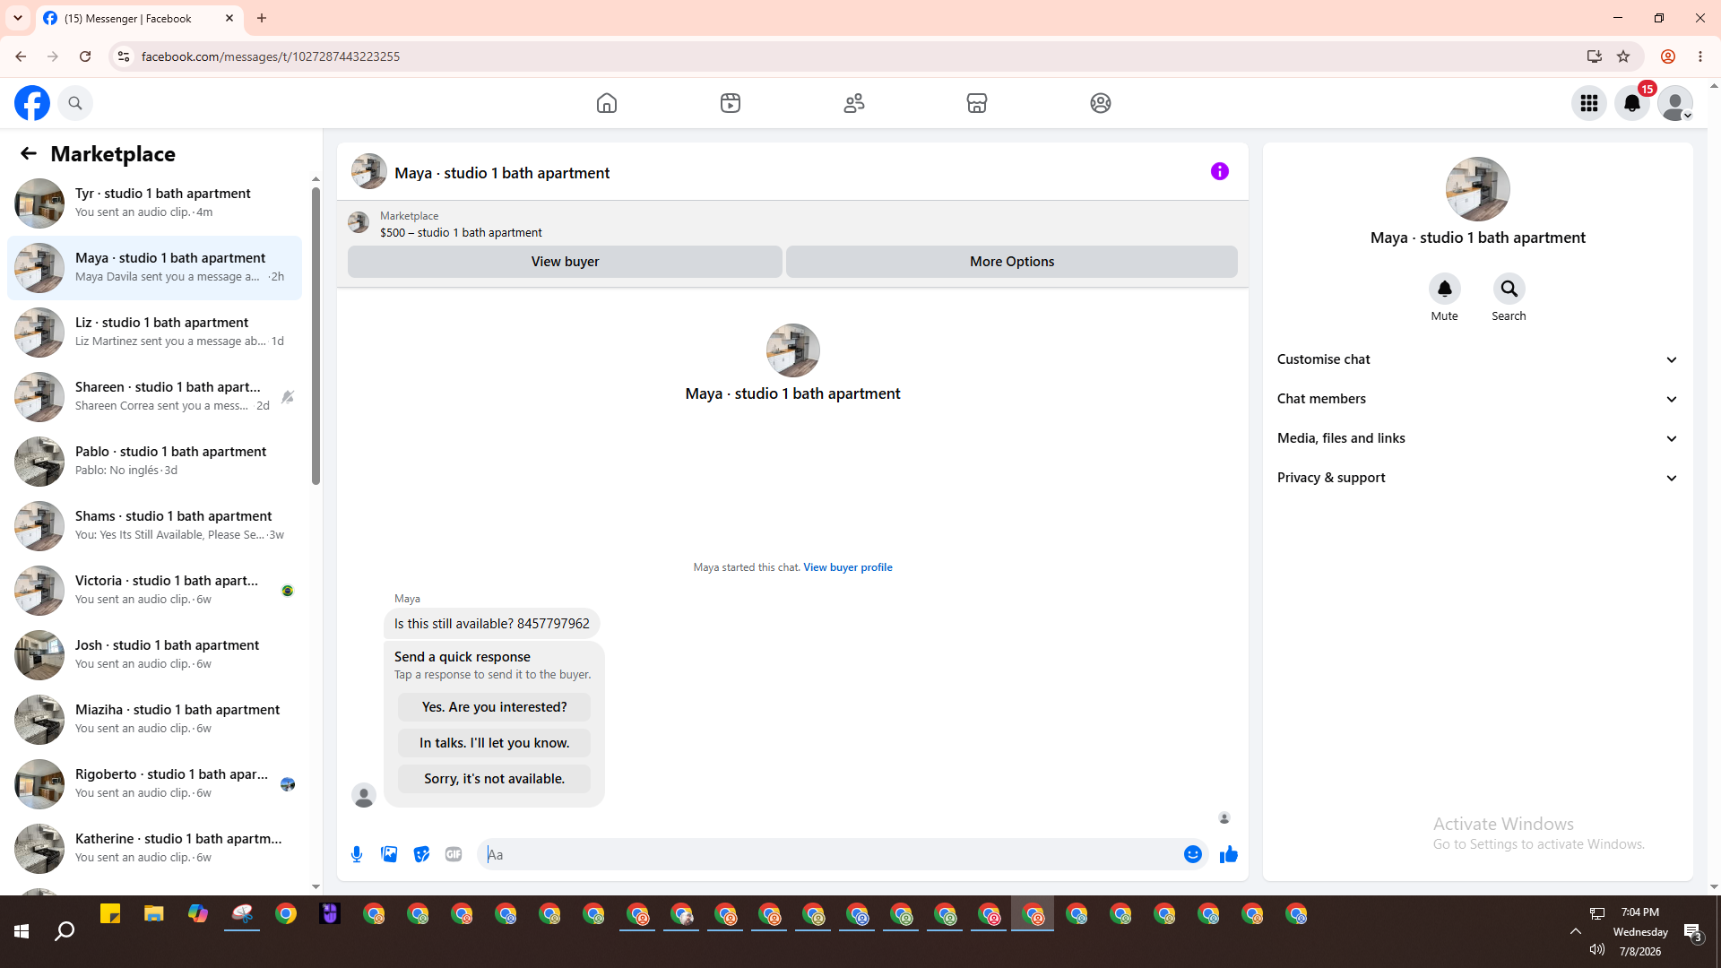
Task: Expand the Customise chat section
Action: (1477, 359)
